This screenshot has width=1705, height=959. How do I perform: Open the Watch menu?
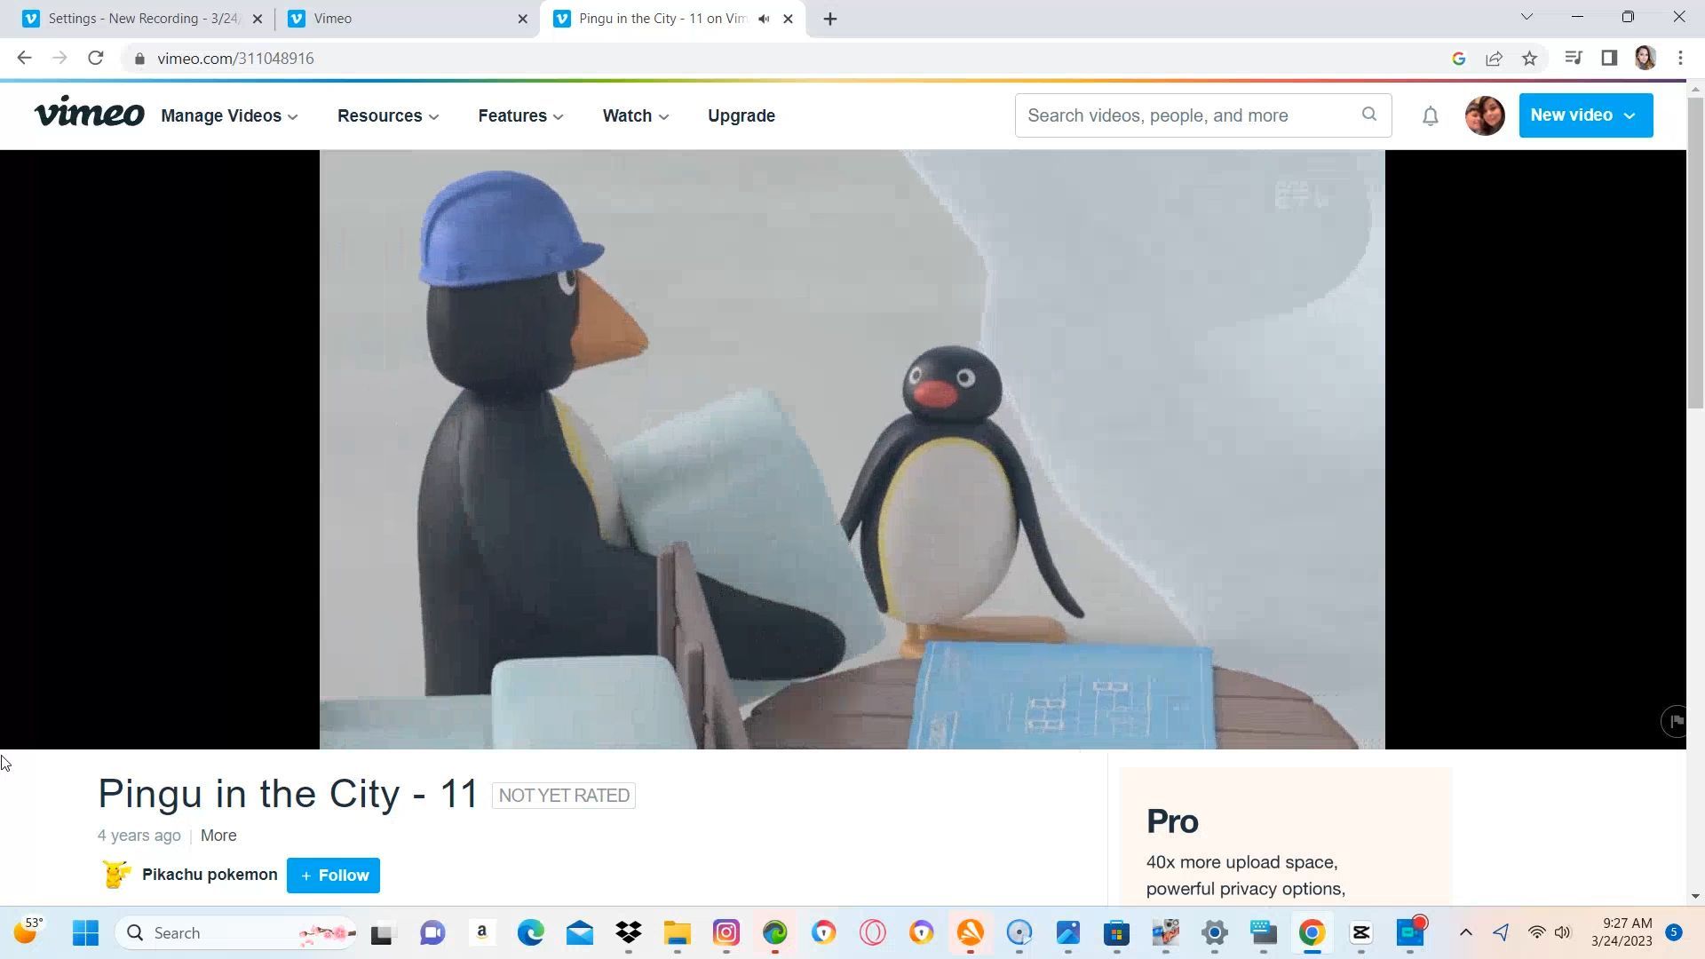pos(635,116)
